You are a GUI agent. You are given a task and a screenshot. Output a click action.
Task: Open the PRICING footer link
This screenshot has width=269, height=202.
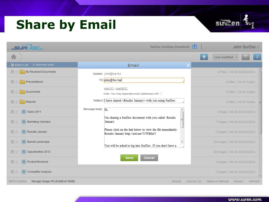tap(176, 181)
